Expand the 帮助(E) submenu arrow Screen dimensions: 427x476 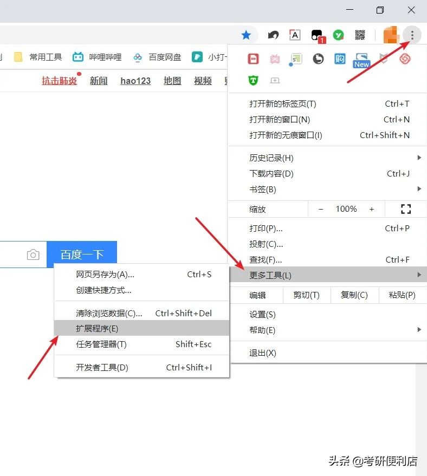[x=419, y=330]
